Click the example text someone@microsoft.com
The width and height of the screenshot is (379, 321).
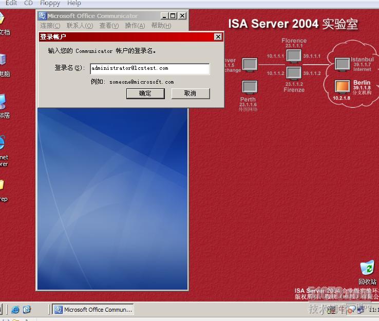(141, 82)
